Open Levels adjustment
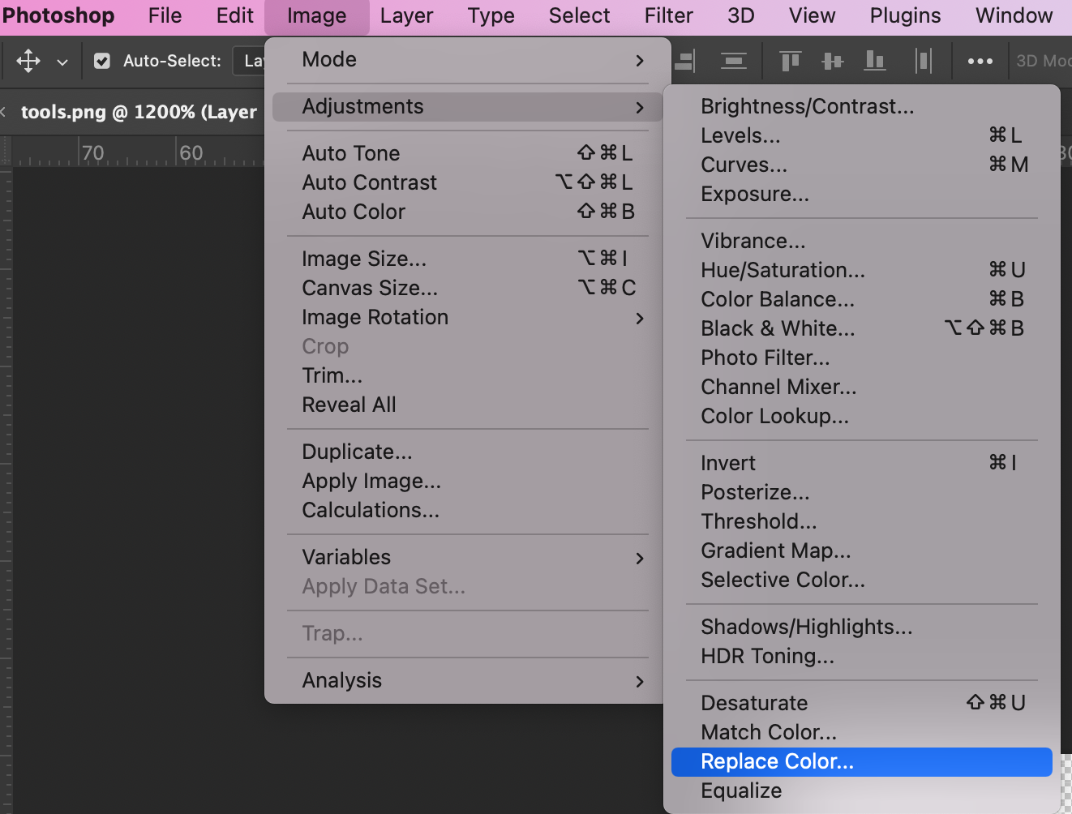 pyautogui.click(x=862, y=135)
